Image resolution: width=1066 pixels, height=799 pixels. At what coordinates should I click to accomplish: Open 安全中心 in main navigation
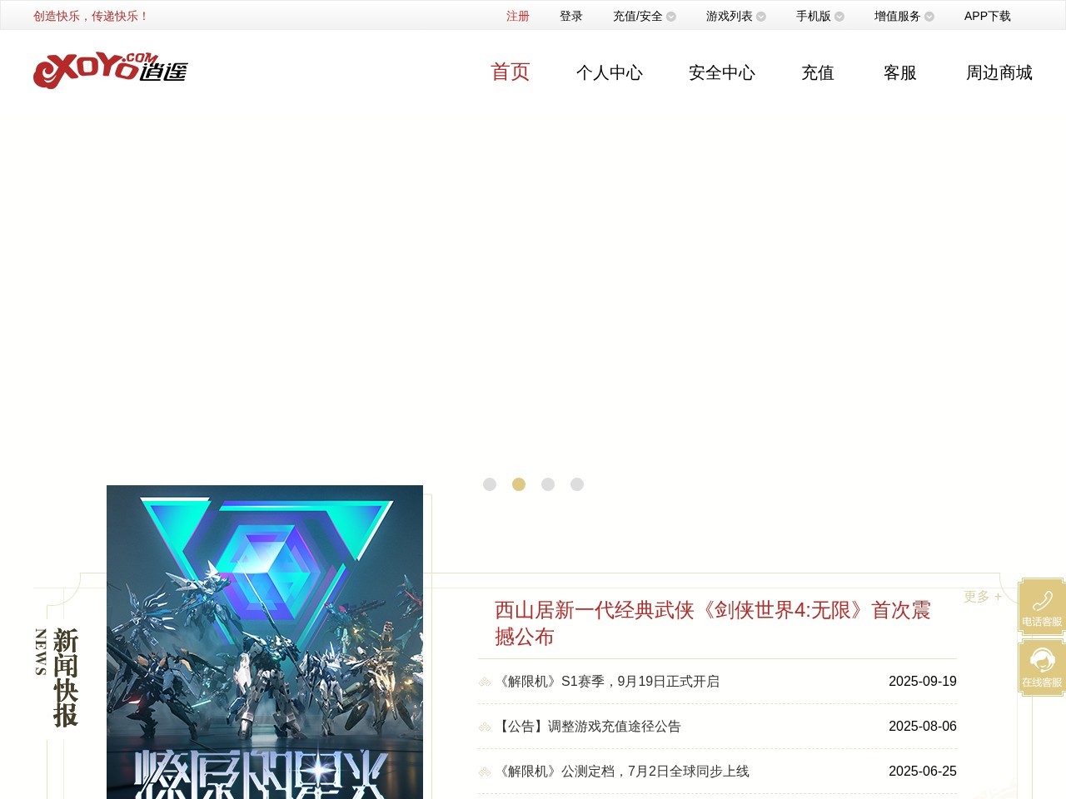722,72
